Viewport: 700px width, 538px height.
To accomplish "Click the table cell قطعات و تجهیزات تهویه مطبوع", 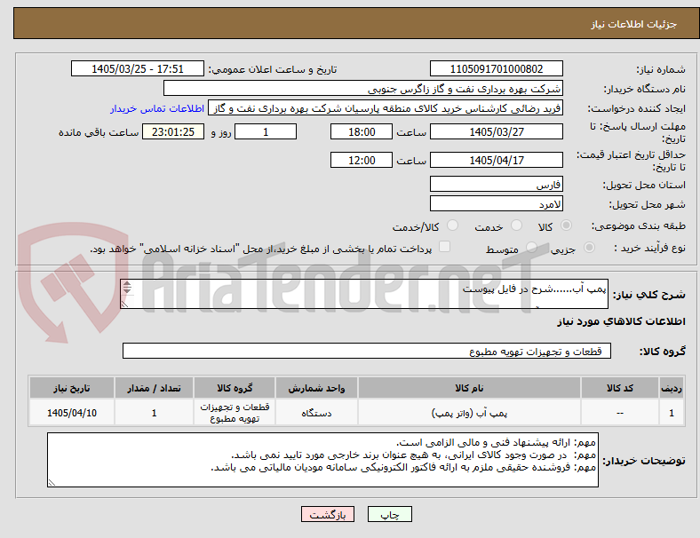I will 235,413.
